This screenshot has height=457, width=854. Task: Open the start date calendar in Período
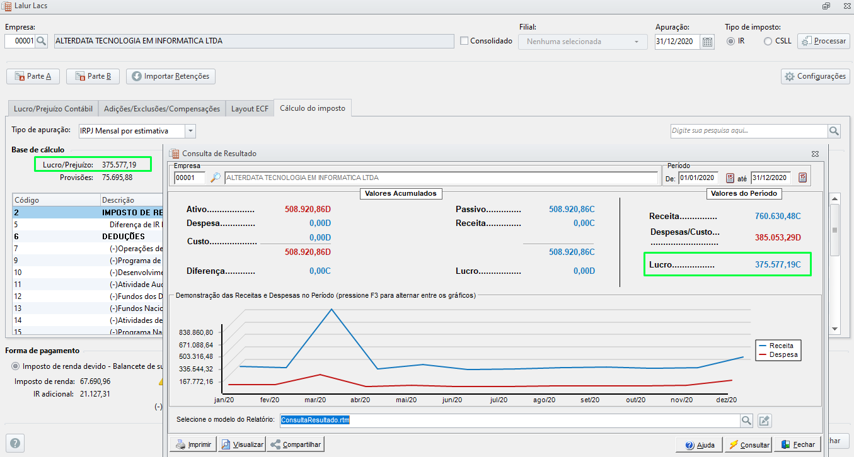(x=730, y=178)
